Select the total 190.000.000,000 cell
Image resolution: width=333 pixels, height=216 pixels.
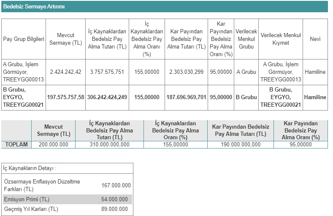[x=240, y=145]
